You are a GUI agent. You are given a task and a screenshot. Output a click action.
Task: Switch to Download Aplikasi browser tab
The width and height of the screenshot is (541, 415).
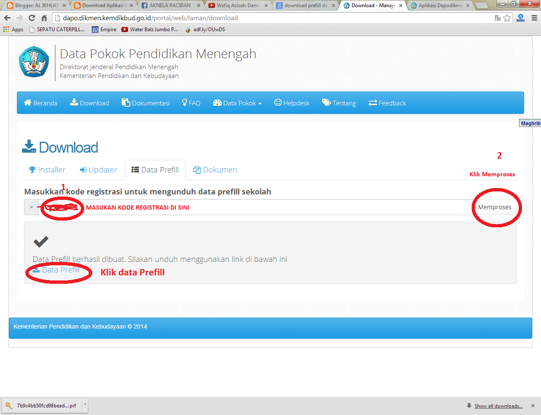(104, 5)
